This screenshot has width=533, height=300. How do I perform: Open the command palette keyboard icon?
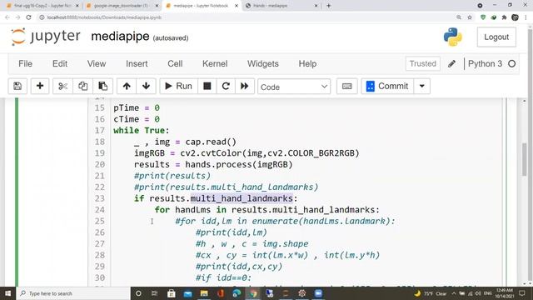pyautogui.click(x=346, y=87)
